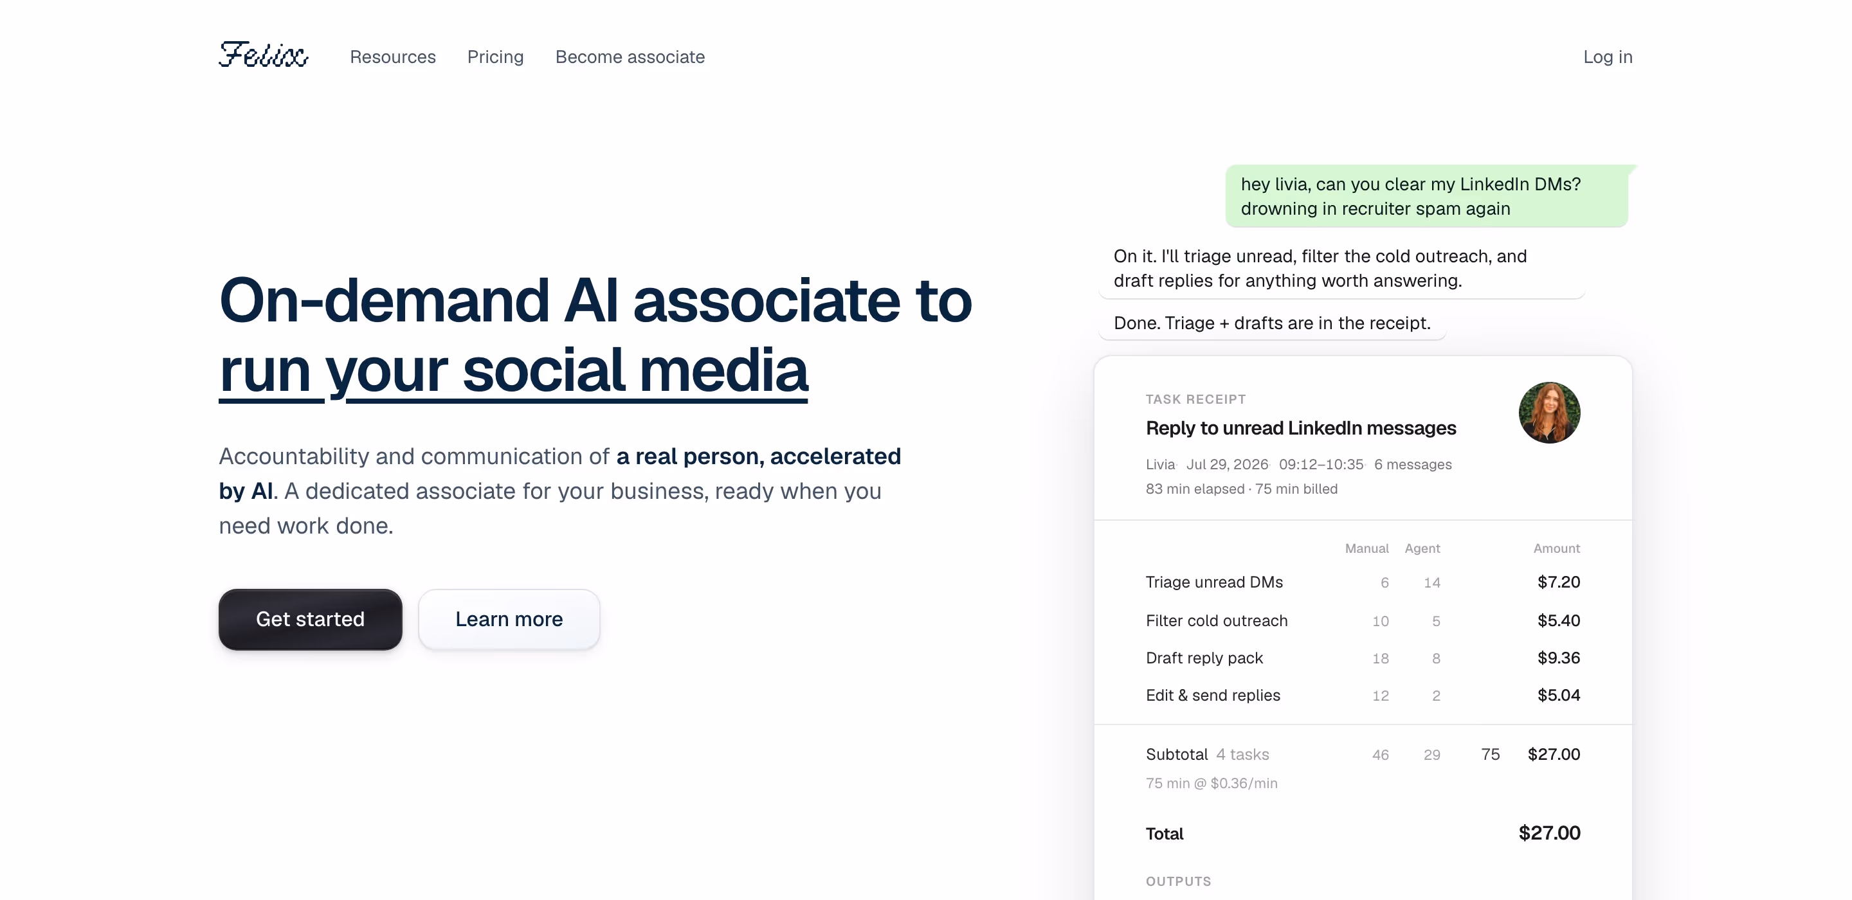Click the TASK RECEIPT label
The width and height of the screenshot is (1852, 900).
pos(1195,399)
